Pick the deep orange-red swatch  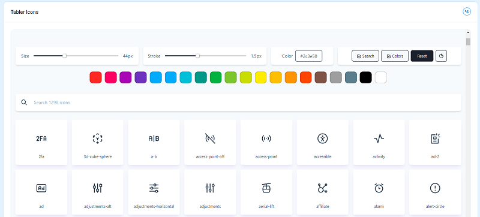pos(305,77)
